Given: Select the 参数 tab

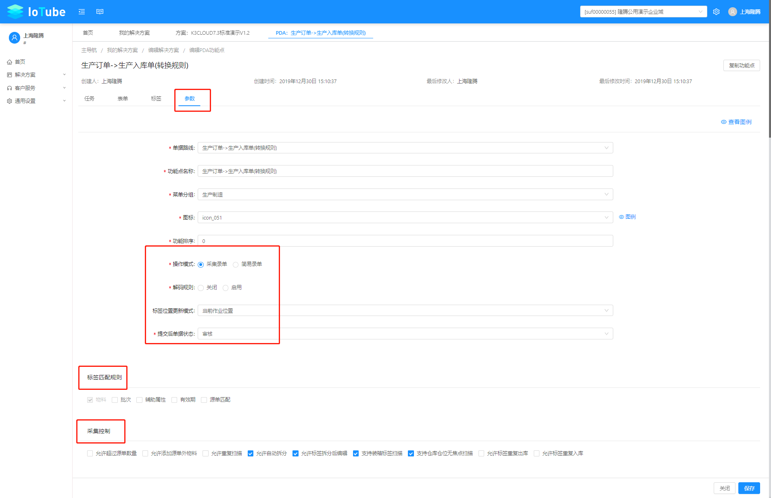Looking at the screenshot, I should [190, 98].
